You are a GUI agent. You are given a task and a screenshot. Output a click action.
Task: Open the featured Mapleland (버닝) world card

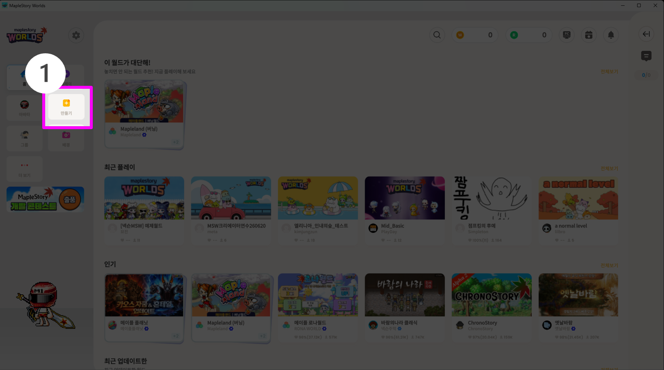pos(145,114)
